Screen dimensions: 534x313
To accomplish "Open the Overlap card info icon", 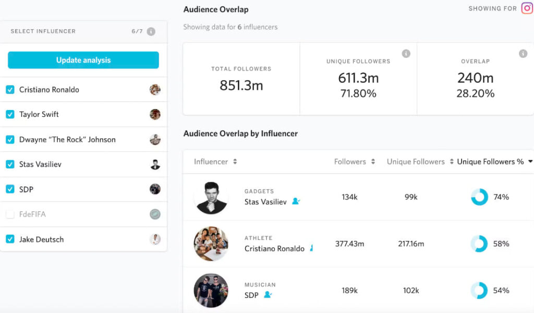I will 523,54.
